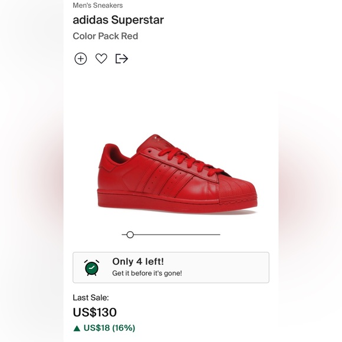The height and width of the screenshot is (342, 342).
Task: Click the US$18 (16%) price change
Action: (x=109, y=328)
